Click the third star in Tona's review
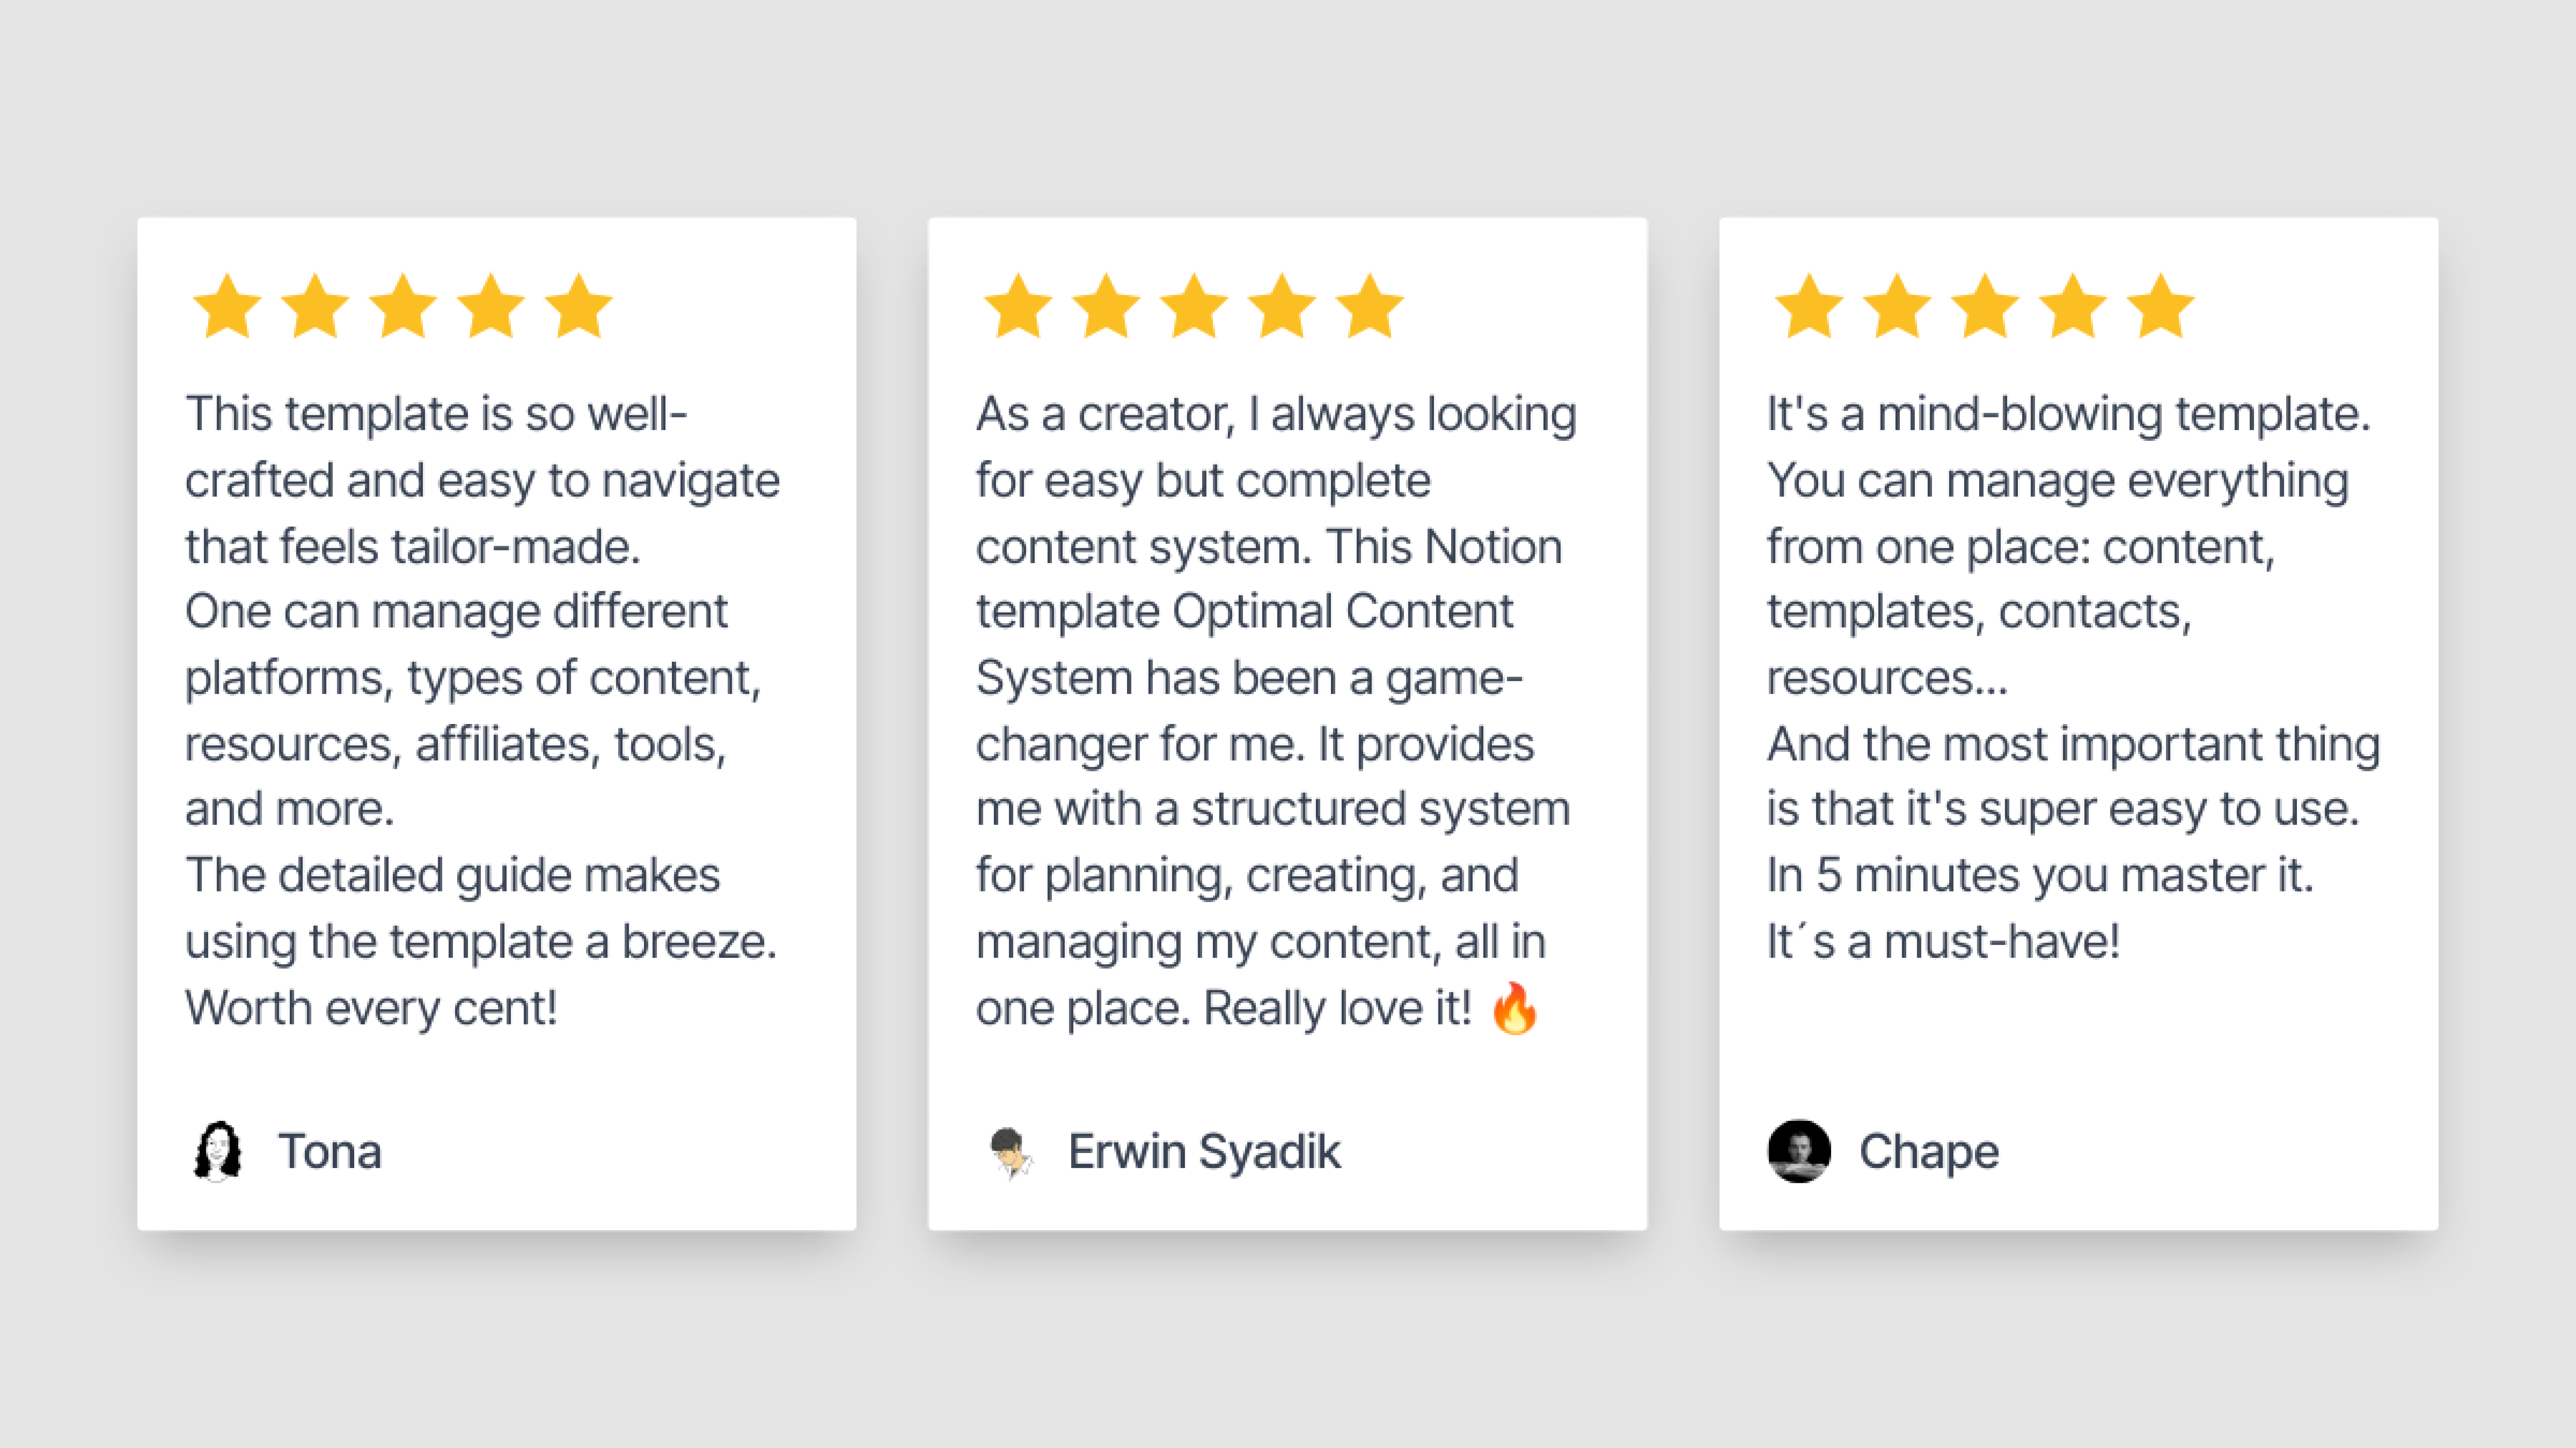2576x1448 pixels. 403,307
